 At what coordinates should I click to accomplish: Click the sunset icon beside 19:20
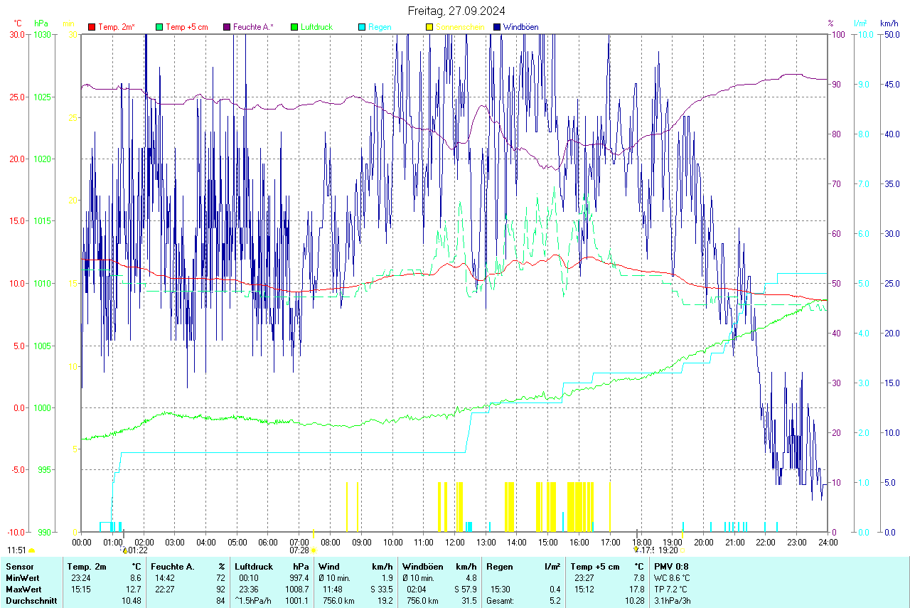[682, 550]
